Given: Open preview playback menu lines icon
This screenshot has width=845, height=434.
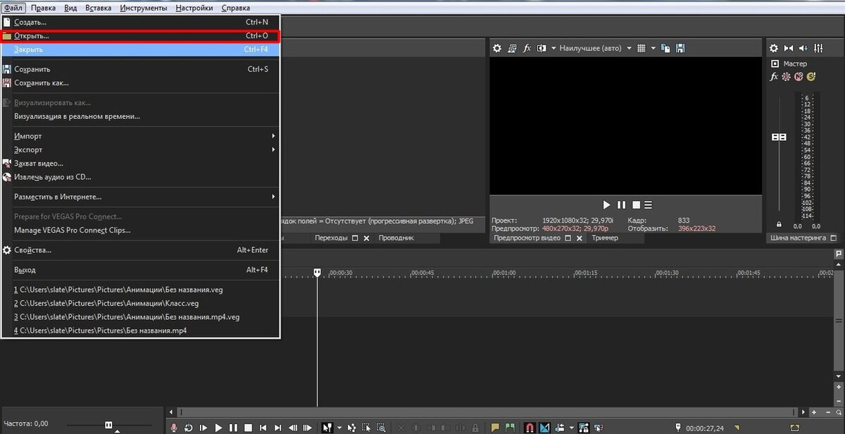Looking at the screenshot, I should coord(649,205).
